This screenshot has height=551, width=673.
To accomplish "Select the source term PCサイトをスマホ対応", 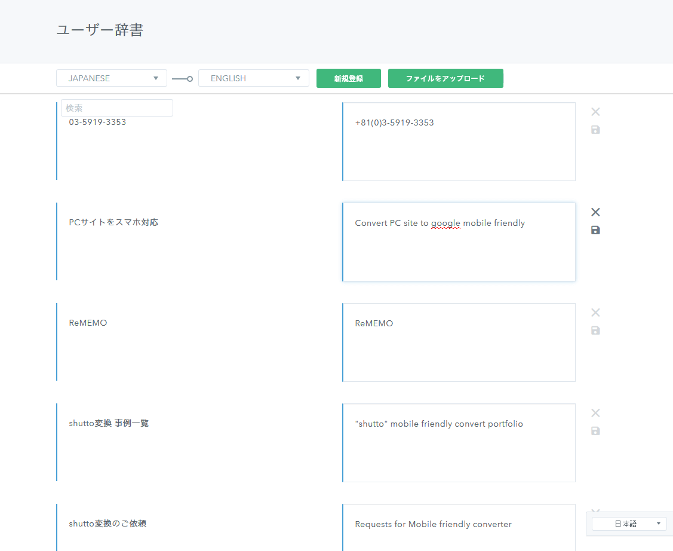I will (x=113, y=222).
